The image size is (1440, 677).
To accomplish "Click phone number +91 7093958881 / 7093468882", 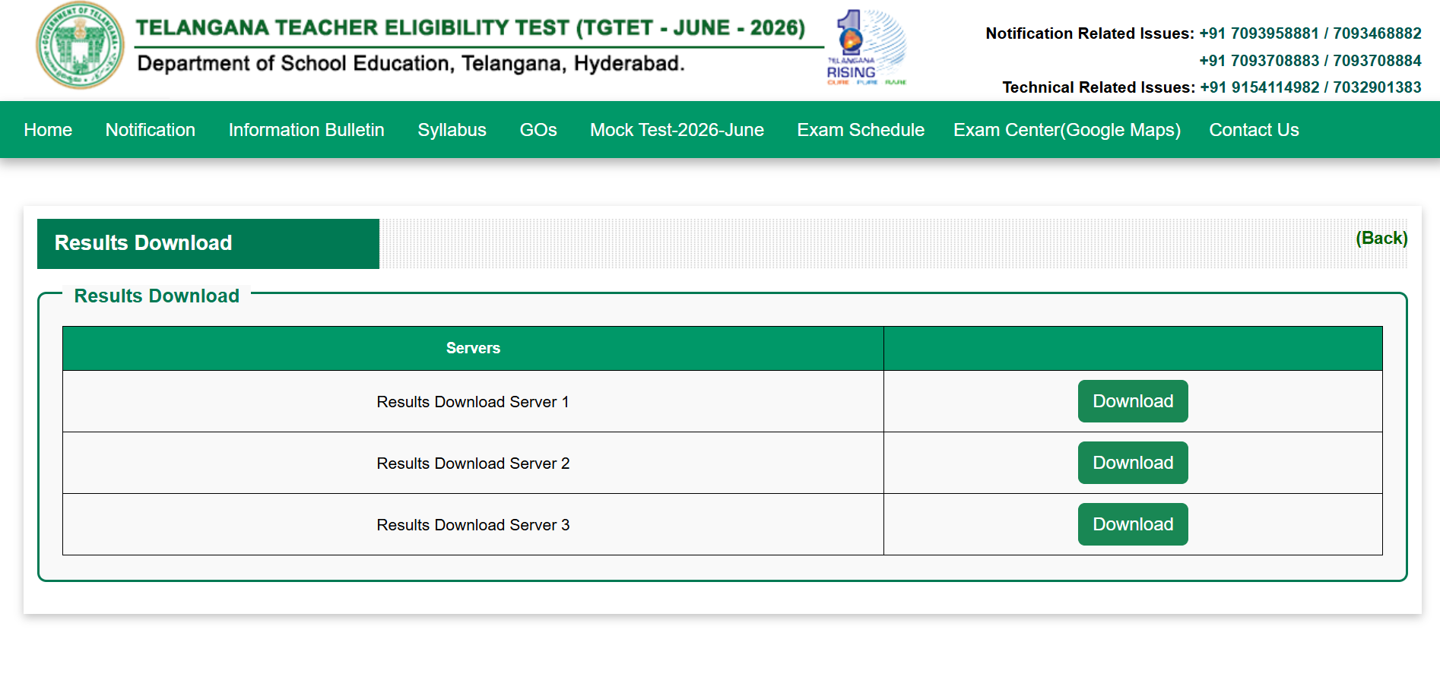I will point(1310,33).
